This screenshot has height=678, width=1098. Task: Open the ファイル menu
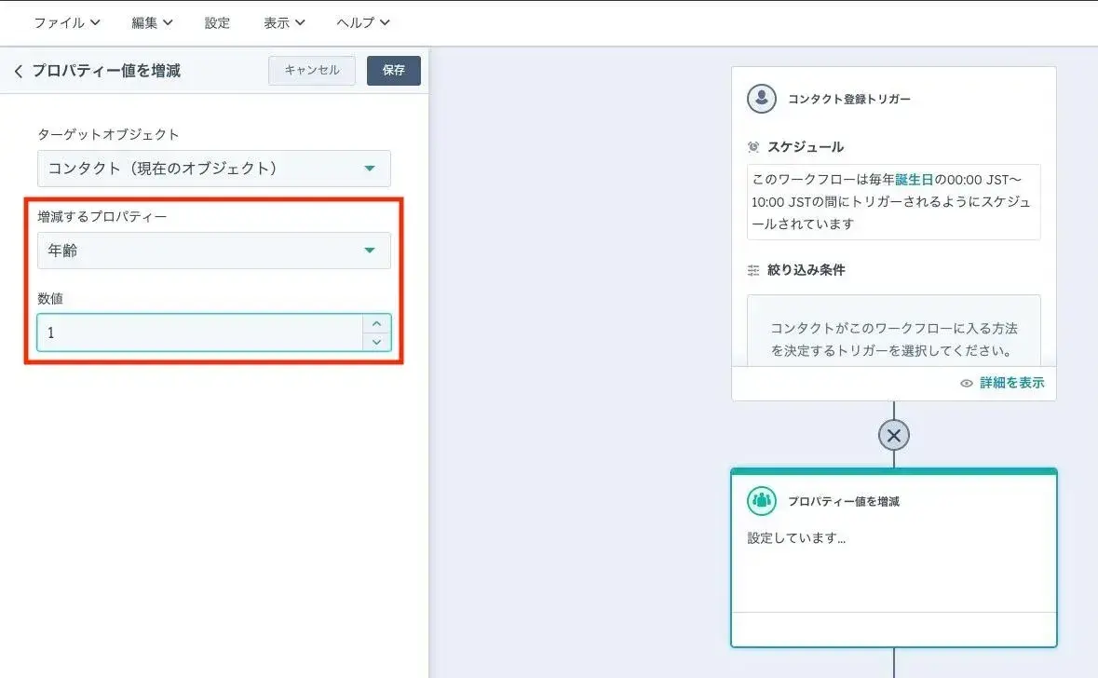pos(67,22)
